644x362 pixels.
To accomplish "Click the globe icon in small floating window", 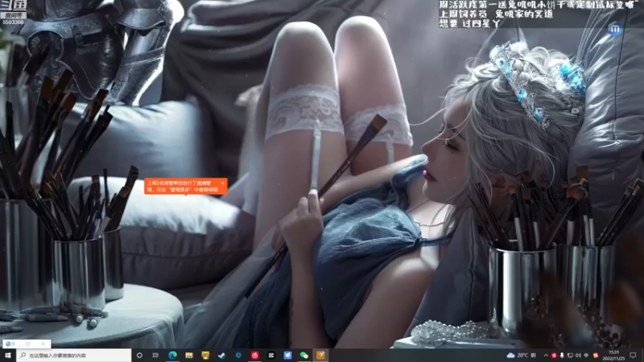I will [x=8, y=343].
